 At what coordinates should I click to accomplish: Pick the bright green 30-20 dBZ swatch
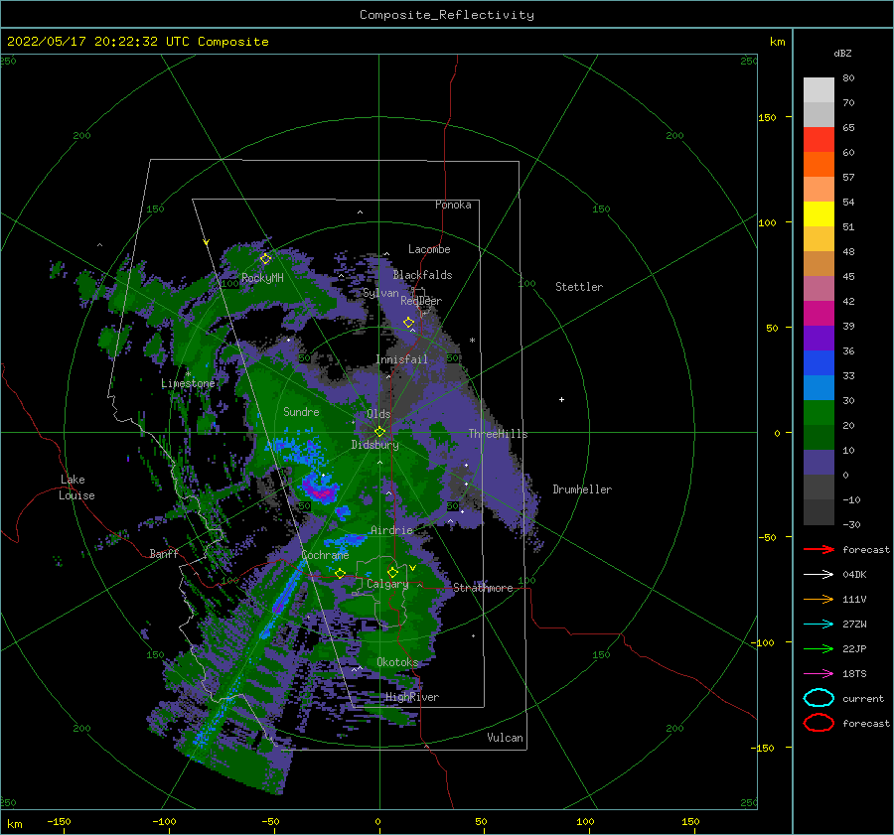click(819, 413)
